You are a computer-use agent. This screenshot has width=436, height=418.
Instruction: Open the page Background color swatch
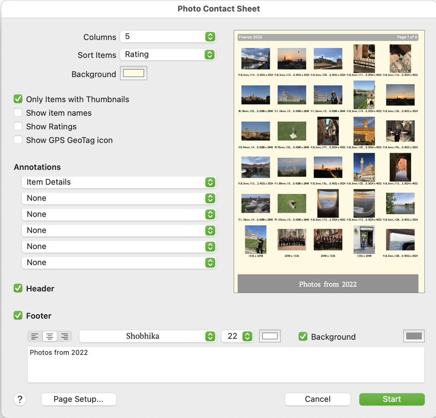pyautogui.click(x=133, y=73)
